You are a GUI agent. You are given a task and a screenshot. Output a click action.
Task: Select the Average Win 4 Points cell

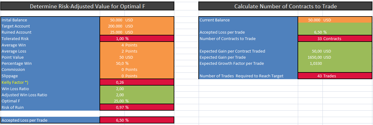[x=137, y=45]
